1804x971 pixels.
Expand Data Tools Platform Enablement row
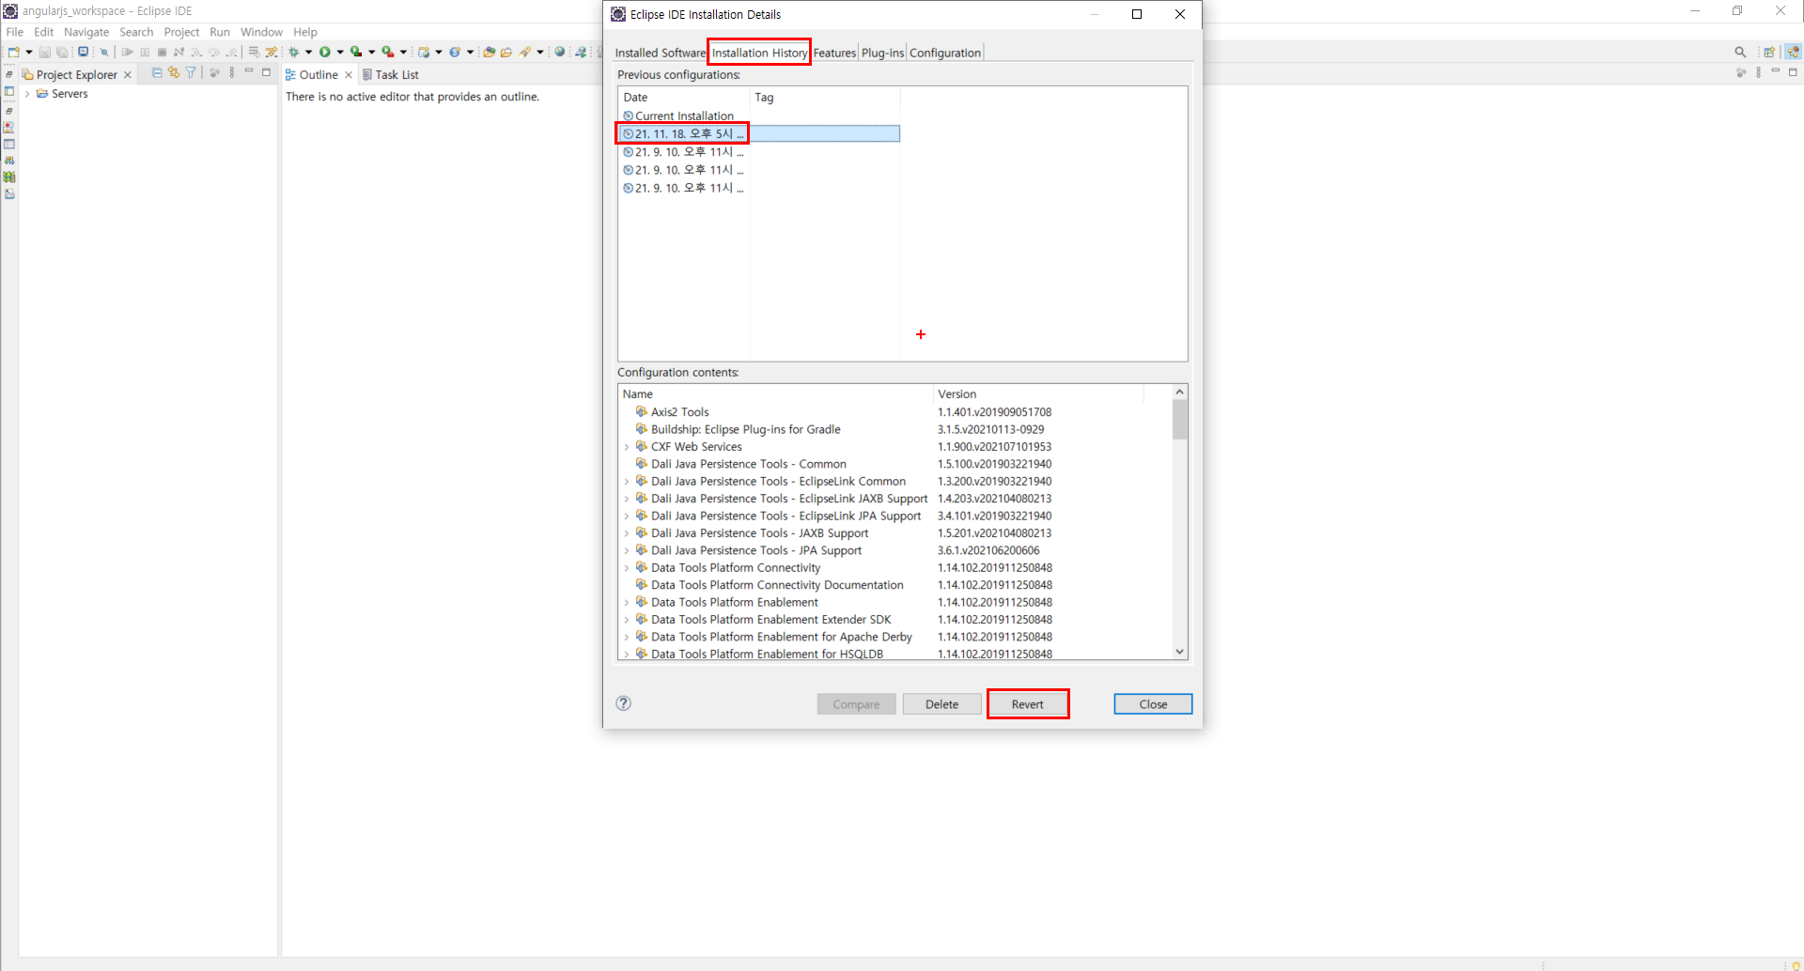coord(627,603)
